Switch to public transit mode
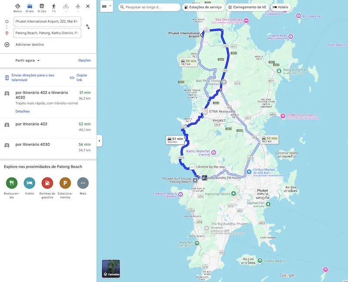This screenshot has height=282, width=348. click(x=42, y=6)
